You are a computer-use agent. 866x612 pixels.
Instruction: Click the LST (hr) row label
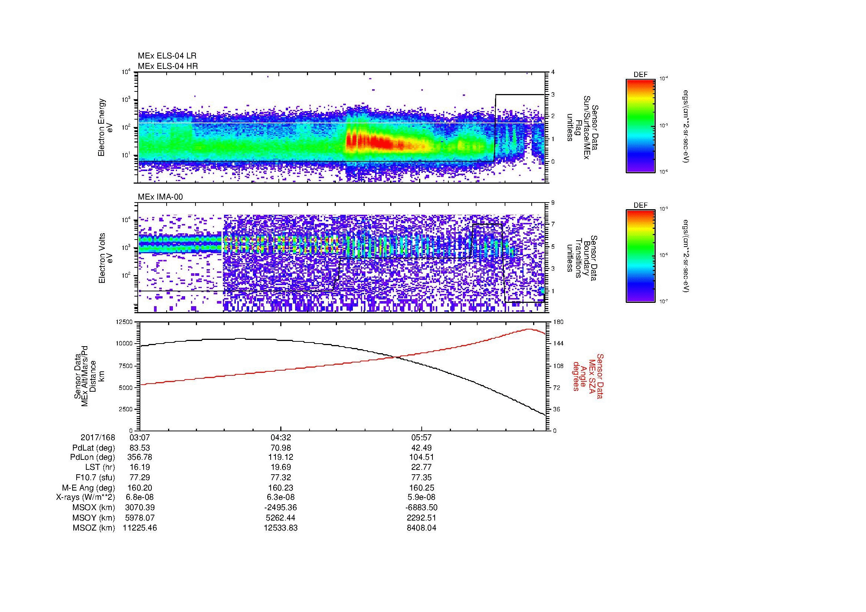click(x=100, y=467)
